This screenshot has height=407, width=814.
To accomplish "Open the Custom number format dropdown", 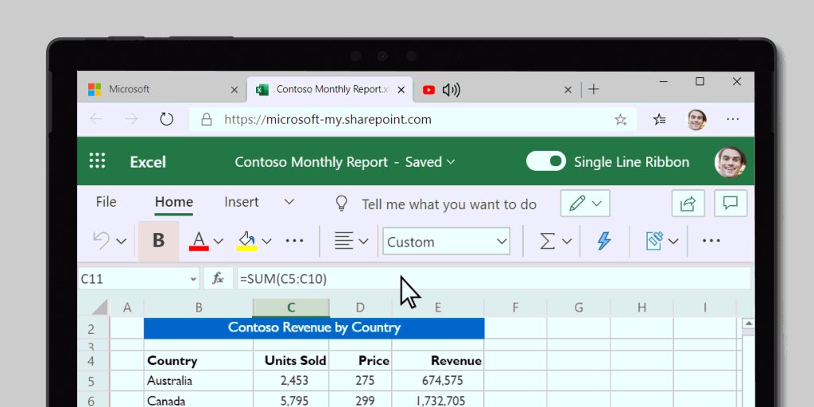I will pyautogui.click(x=447, y=242).
